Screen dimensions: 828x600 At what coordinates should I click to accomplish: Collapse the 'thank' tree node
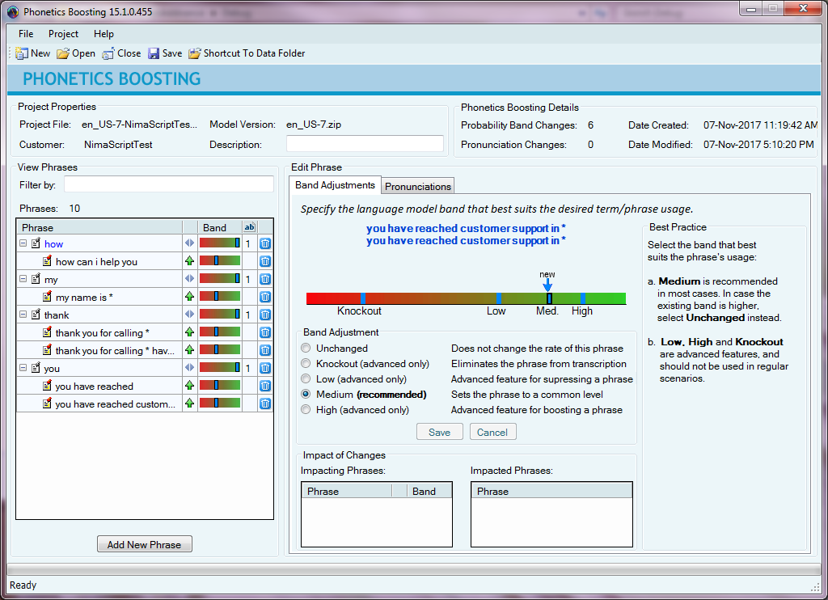[x=23, y=315]
